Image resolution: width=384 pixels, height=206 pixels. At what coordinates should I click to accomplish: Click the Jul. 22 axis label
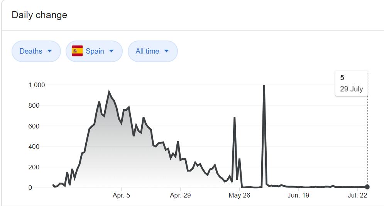coord(358,196)
